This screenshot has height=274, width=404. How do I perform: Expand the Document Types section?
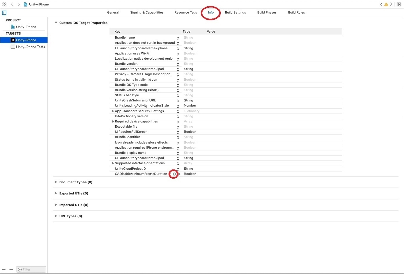click(x=56, y=182)
